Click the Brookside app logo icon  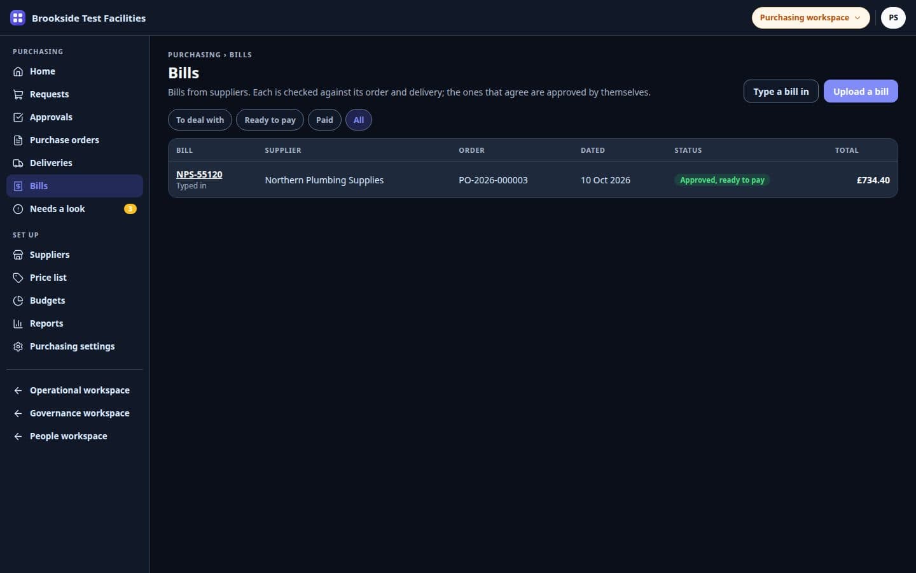click(18, 18)
